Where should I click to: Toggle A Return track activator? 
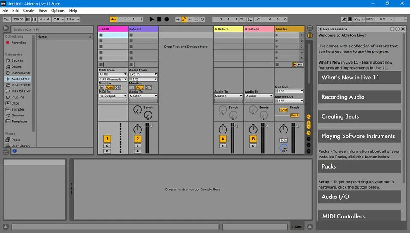click(223, 139)
